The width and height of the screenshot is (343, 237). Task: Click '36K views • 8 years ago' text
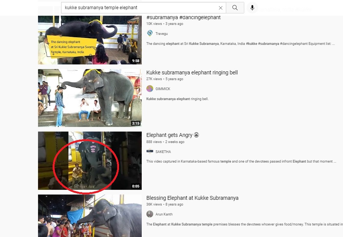tap(165, 204)
